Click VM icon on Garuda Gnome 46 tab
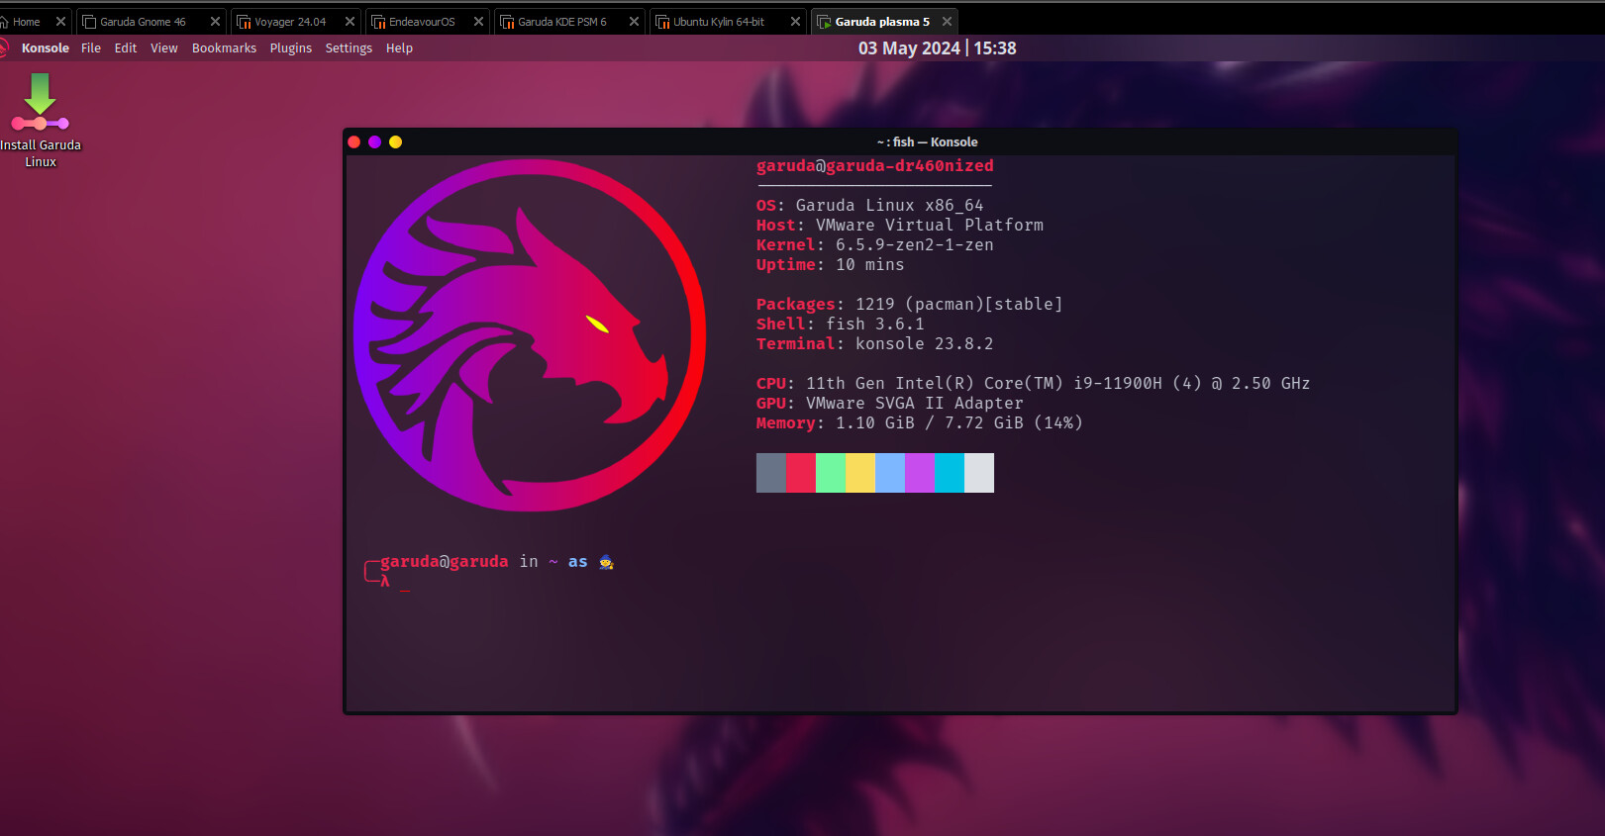The width and height of the screenshot is (1605, 836). (x=89, y=21)
